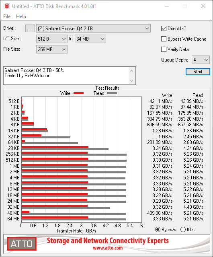This screenshot has height=257, width=213.
Task: Select the Bytes/s radio button
Action: click(158, 230)
